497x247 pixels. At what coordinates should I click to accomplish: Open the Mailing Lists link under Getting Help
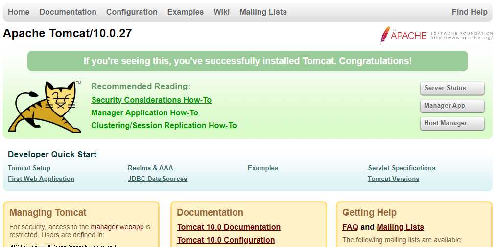point(401,227)
